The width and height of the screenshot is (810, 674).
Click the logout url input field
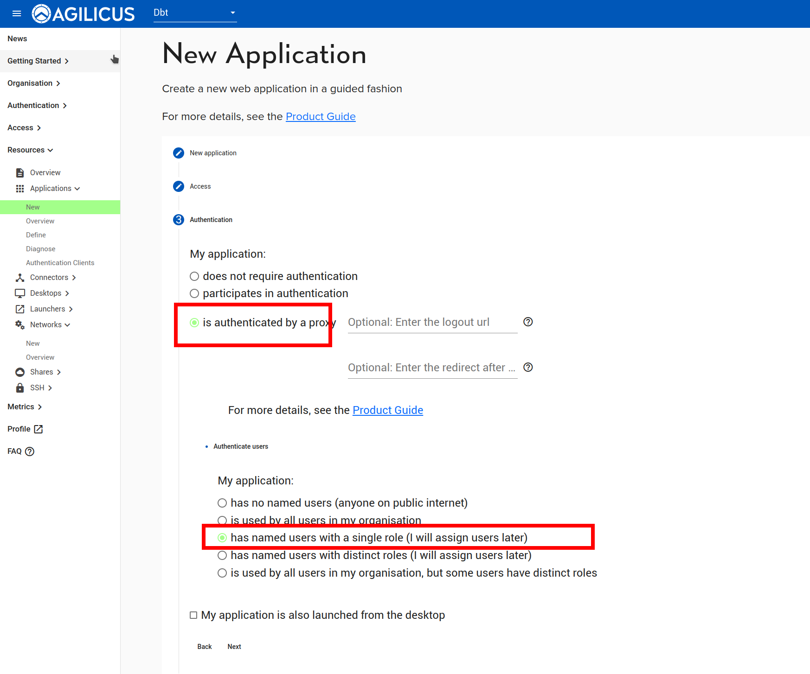[432, 323]
